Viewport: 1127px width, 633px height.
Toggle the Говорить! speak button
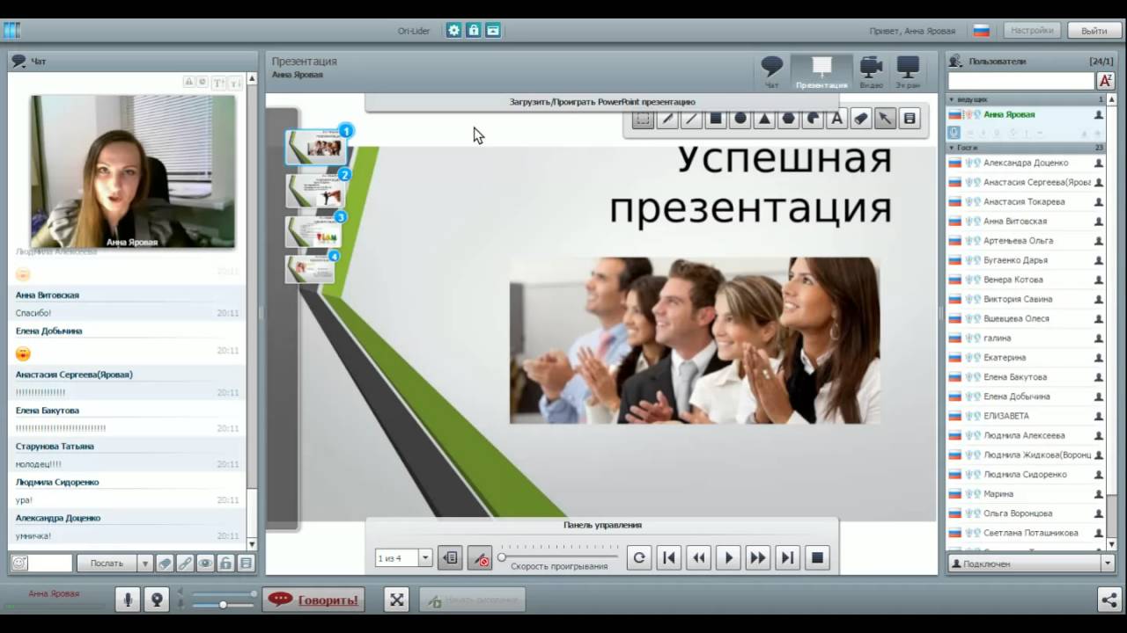(x=314, y=600)
